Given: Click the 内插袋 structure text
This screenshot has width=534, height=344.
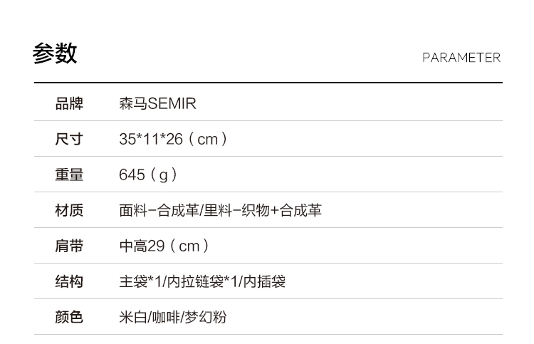Looking at the screenshot, I should tap(264, 282).
